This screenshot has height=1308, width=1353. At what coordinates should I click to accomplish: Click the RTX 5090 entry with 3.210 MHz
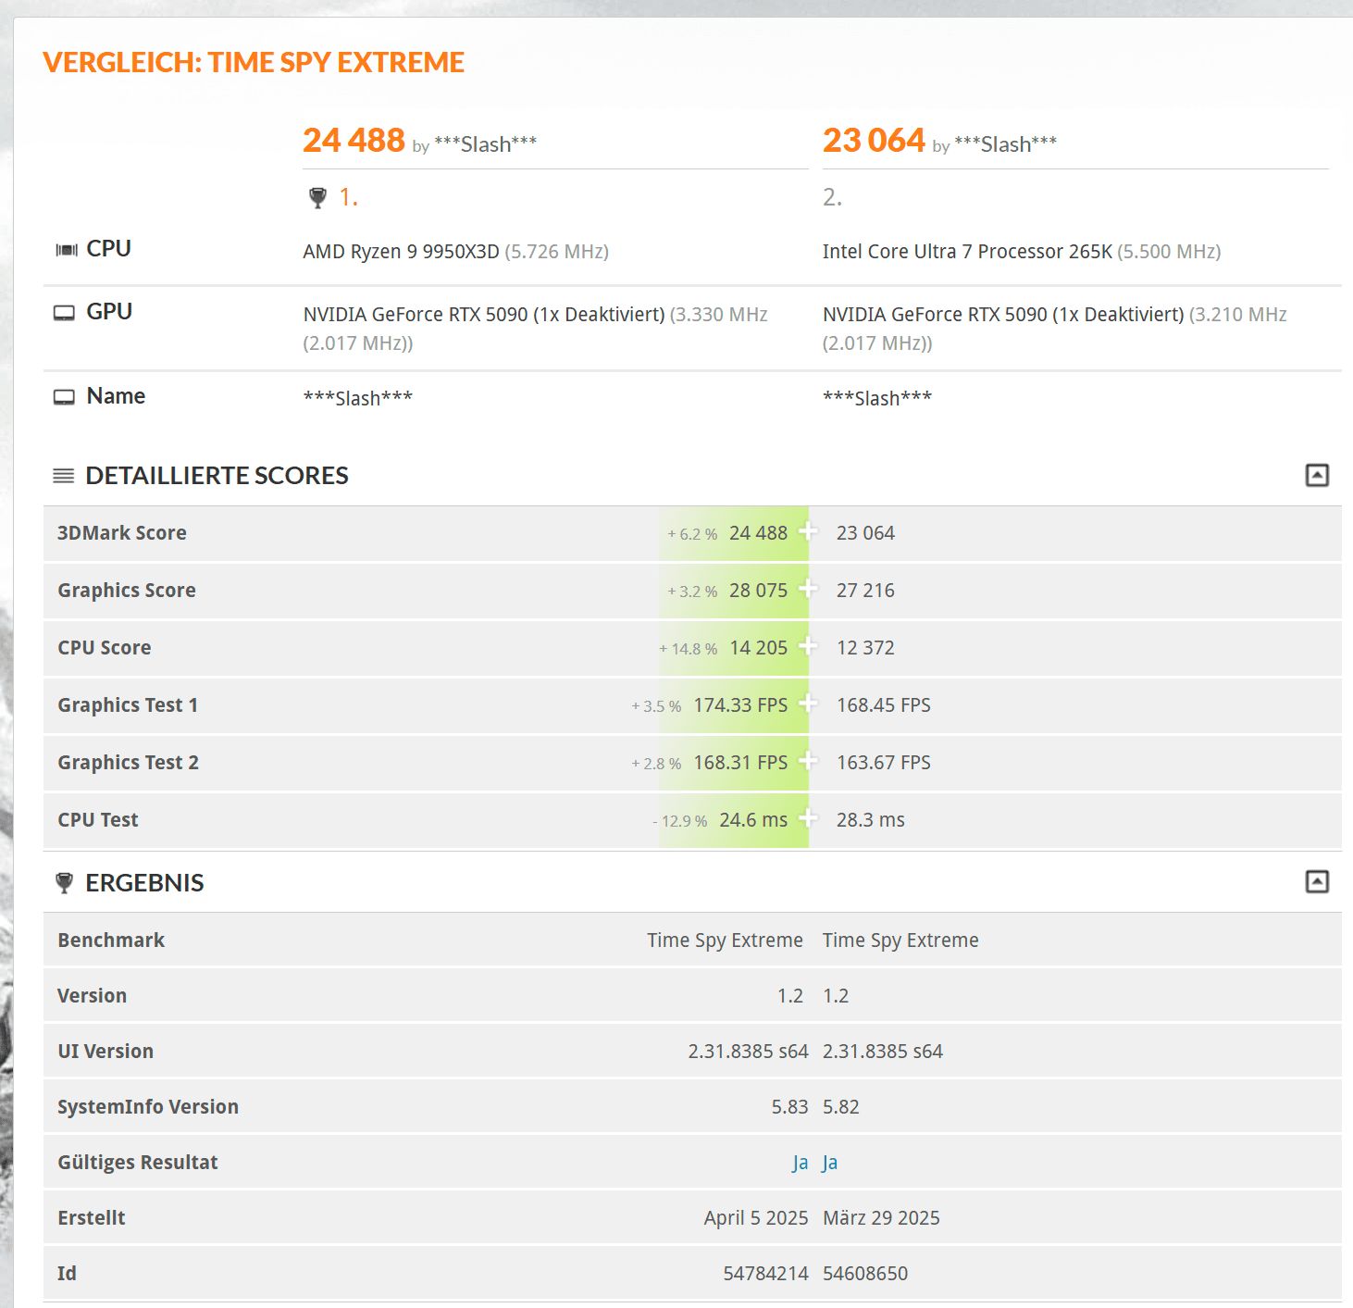[1054, 329]
